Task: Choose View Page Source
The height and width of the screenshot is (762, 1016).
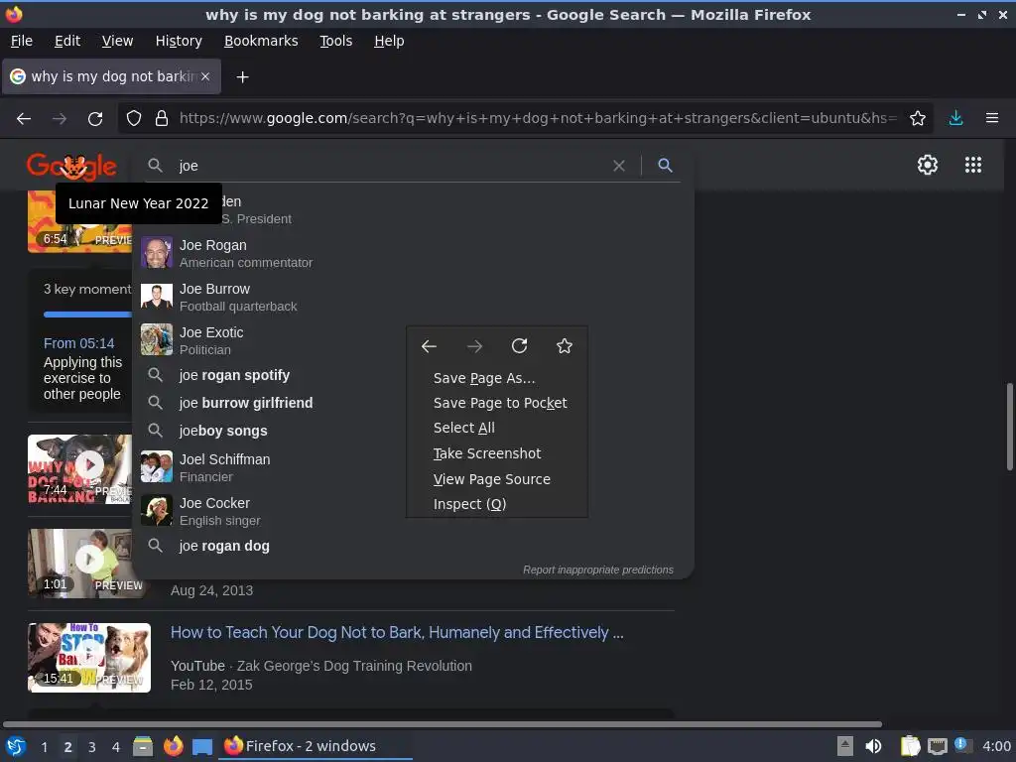Action: 496,479
